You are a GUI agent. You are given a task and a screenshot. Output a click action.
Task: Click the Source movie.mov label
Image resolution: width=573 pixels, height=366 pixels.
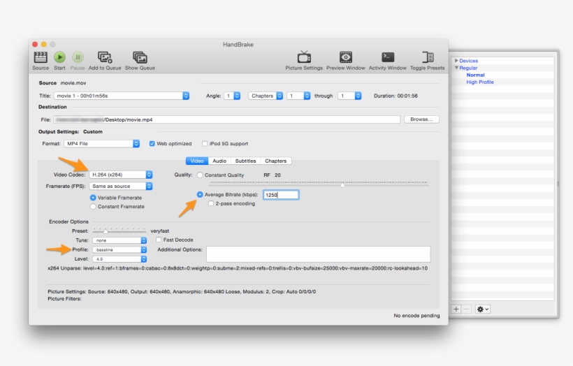62,83
